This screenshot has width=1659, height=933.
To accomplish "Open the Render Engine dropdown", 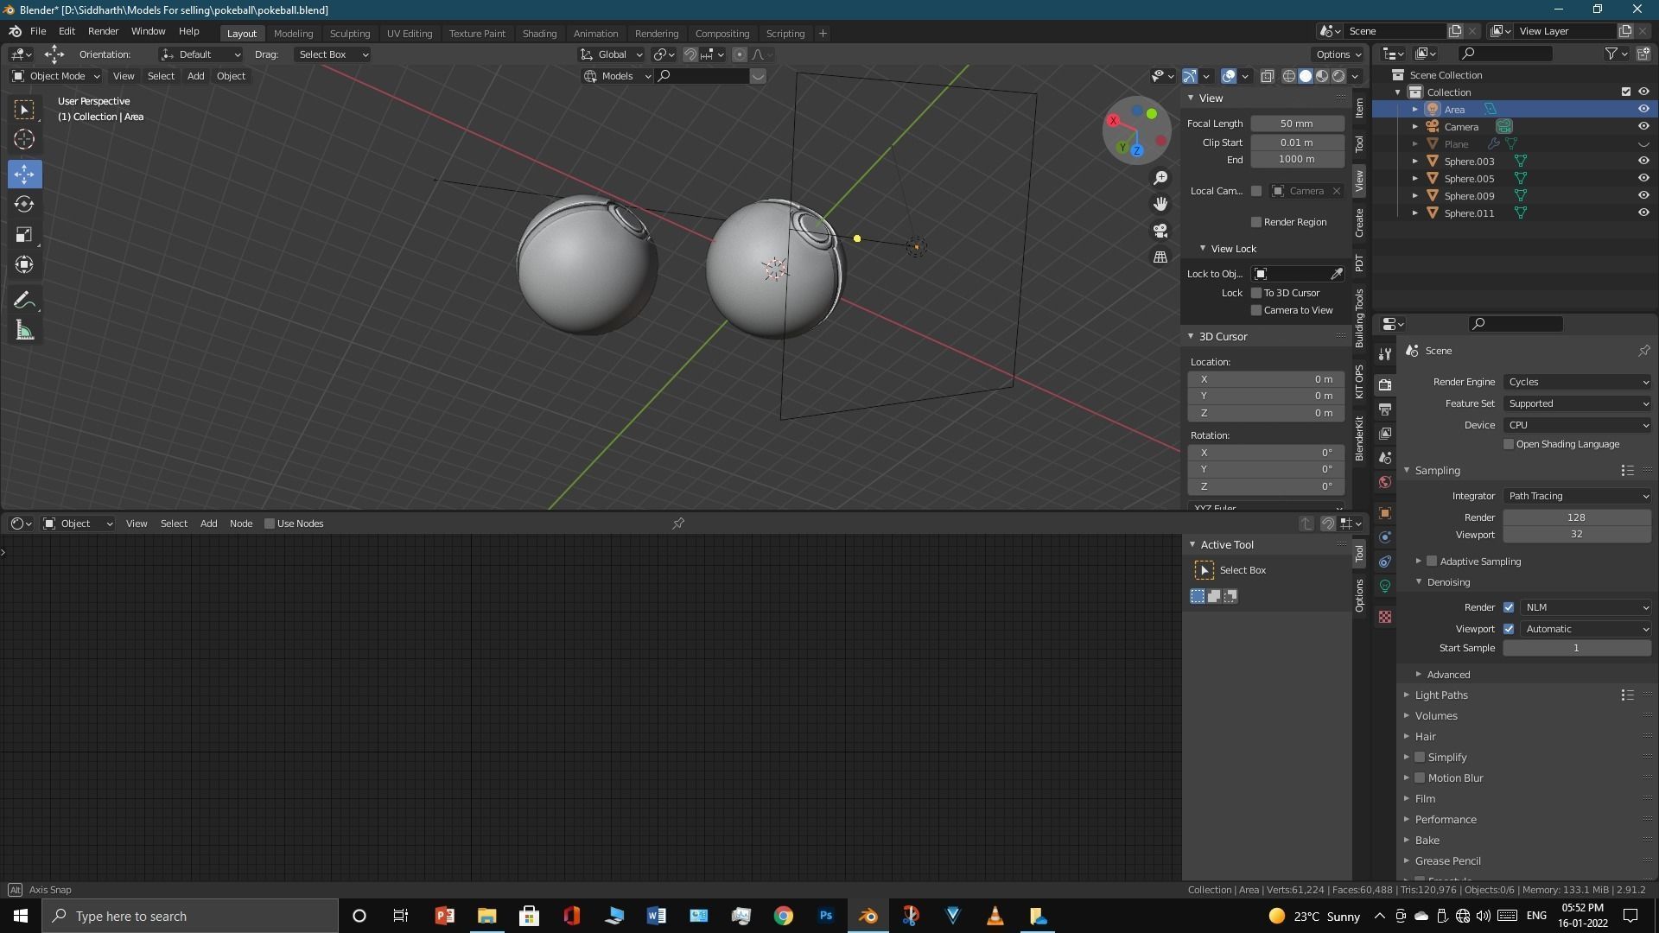I will pyautogui.click(x=1577, y=382).
